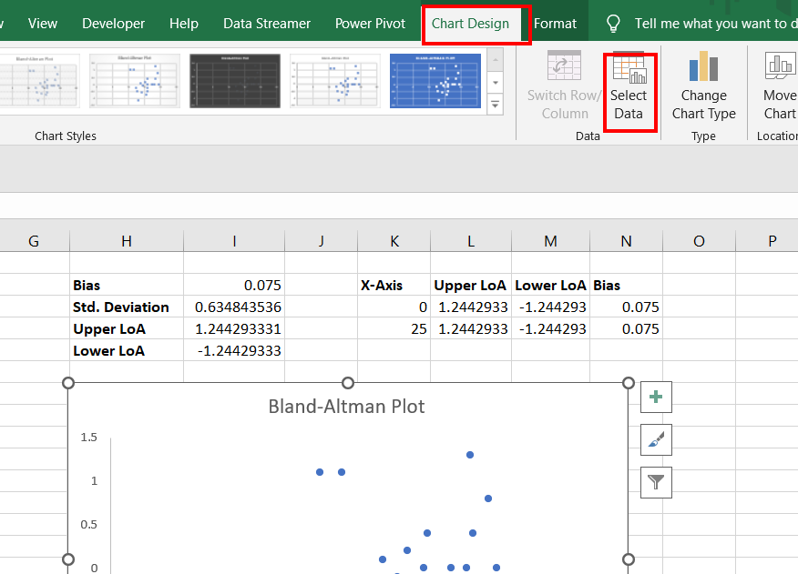Open the Chart Filters funnel button
The width and height of the screenshot is (798, 574).
656,482
